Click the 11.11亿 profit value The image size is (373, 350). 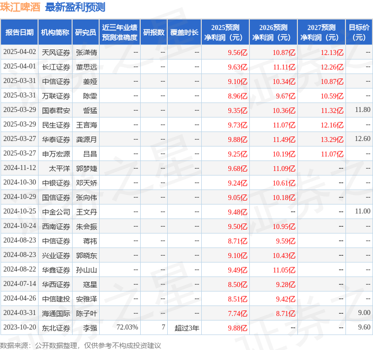coord(284,67)
